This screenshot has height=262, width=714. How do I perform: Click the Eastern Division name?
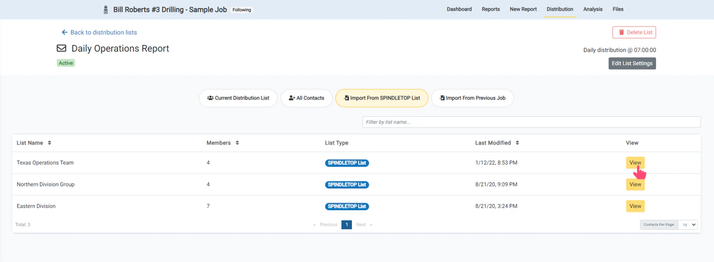(36, 206)
